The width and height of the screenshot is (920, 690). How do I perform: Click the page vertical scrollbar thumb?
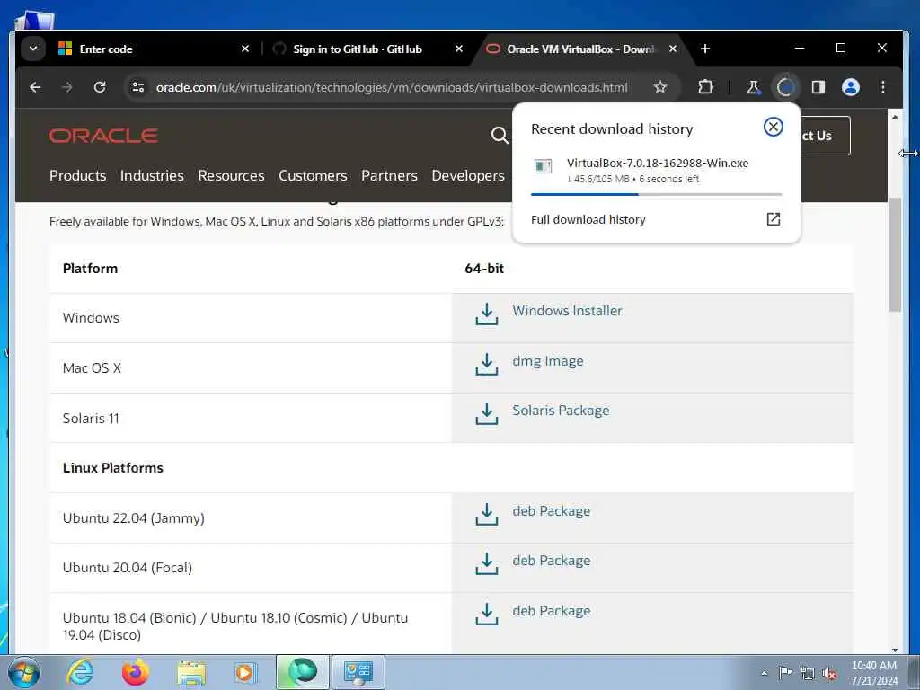click(x=895, y=254)
